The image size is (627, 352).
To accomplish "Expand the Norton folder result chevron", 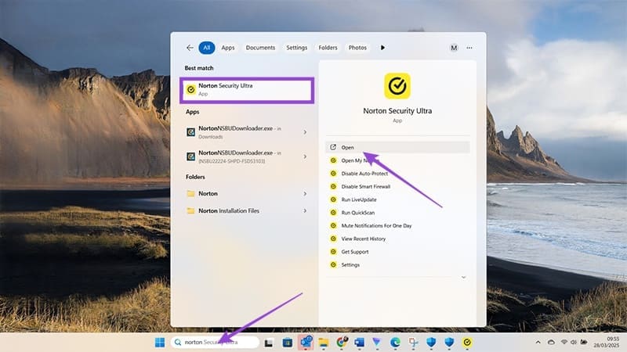I will click(x=305, y=193).
